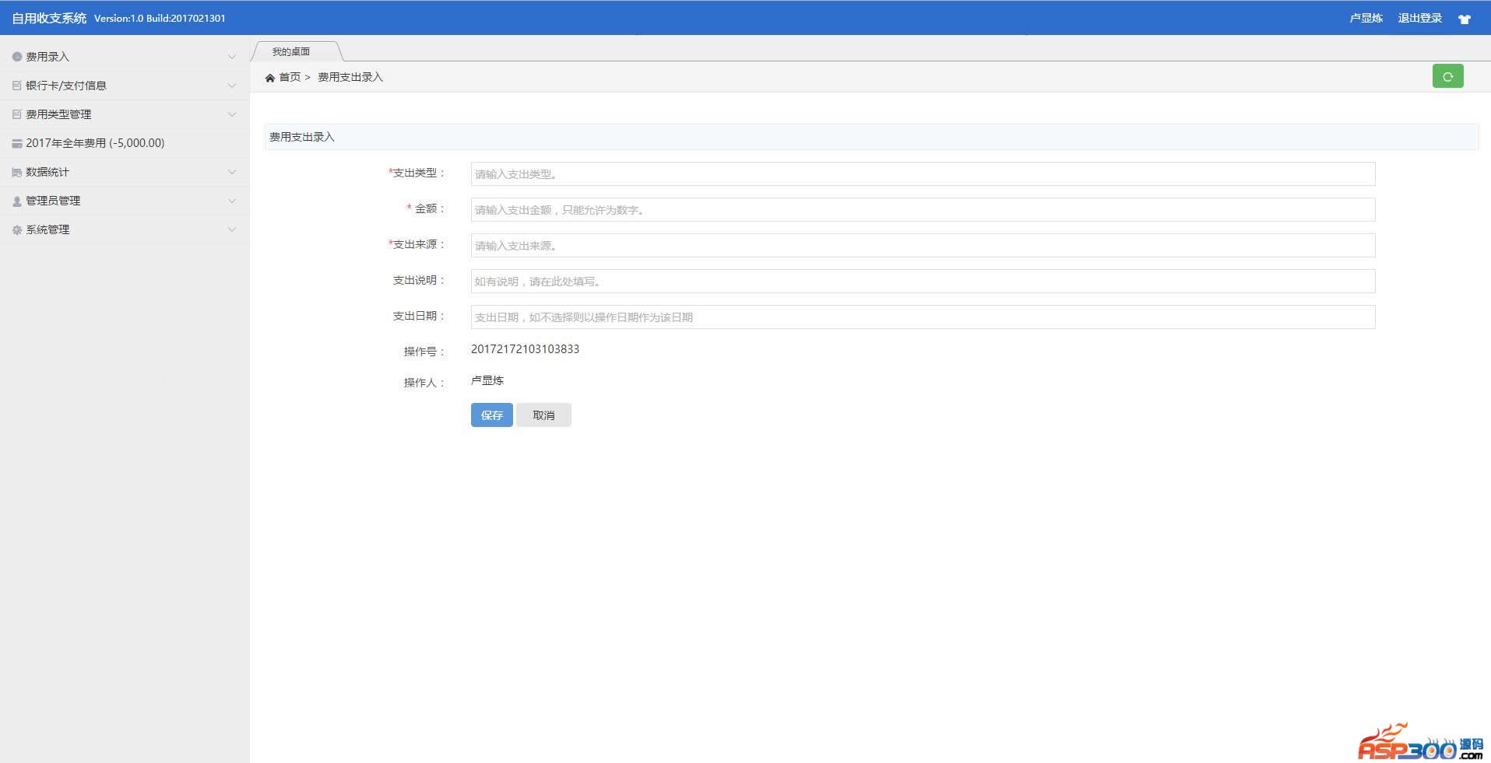Screen dimensions: 1491x763
Task: Open the 2017年全年费用 menu item
Action: [x=95, y=143]
